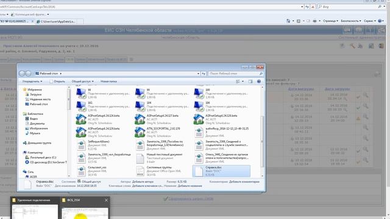Click the stop icon beside IE address bar

[x=313, y=7]
